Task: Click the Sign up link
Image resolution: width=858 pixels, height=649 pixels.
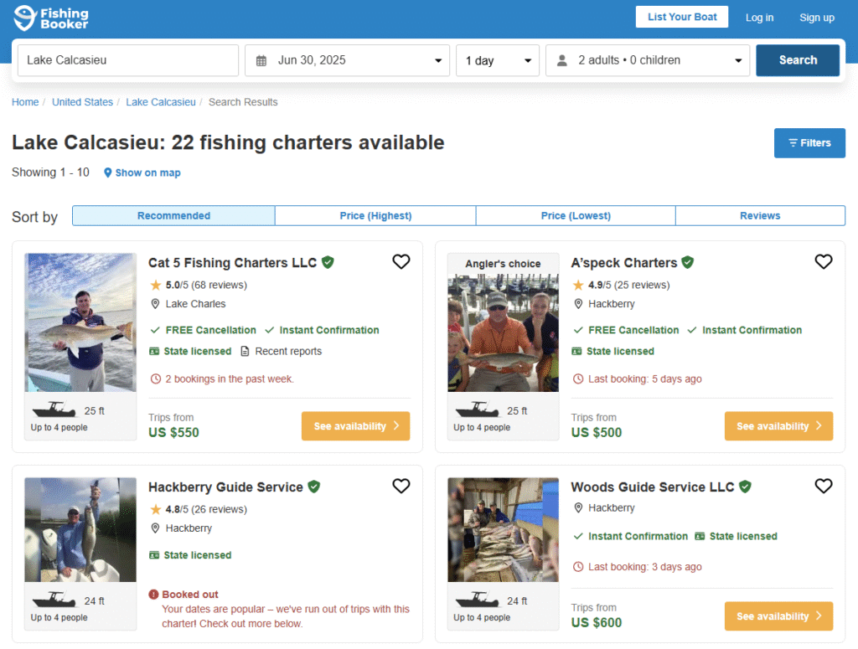Action: click(817, 18)
